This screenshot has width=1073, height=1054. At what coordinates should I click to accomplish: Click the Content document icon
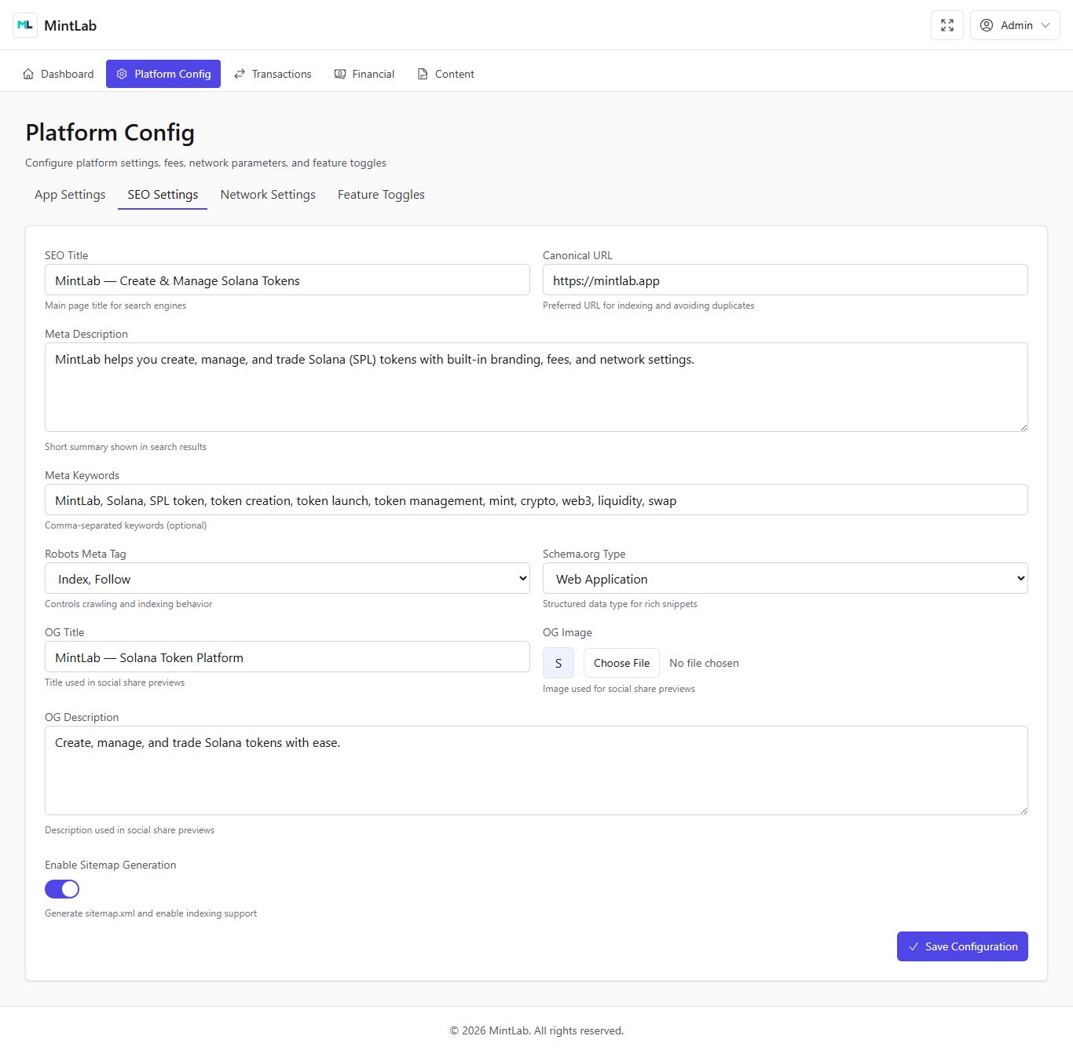click(423, 74)
